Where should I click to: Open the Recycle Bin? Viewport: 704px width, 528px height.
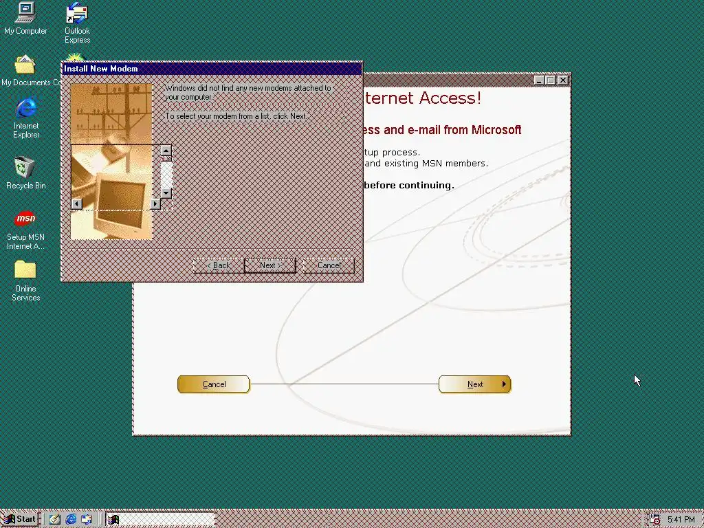point(25,173)
